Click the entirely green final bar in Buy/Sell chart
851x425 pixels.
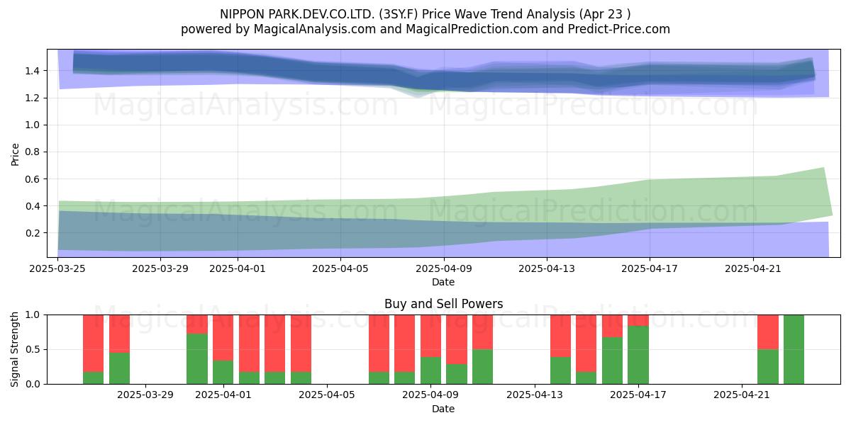[794, 349]
